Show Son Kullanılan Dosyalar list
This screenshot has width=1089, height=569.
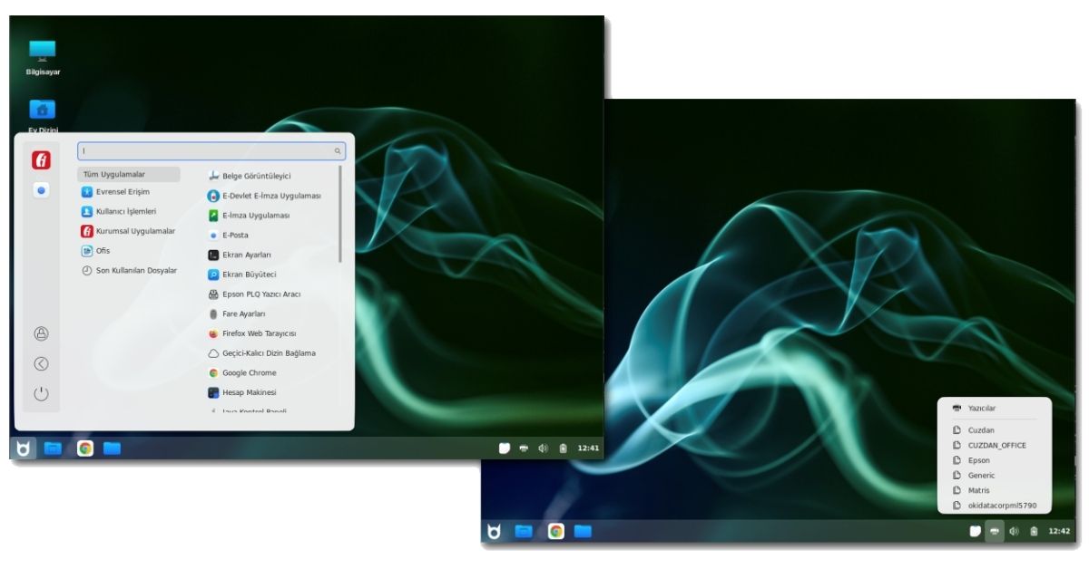click(135, 270)
